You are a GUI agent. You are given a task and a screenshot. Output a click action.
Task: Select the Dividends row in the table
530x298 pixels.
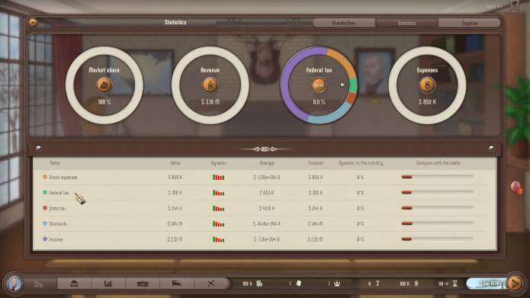click(x=265, y=223)
